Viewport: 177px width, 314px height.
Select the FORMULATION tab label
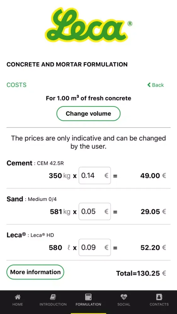click(88, 304)
